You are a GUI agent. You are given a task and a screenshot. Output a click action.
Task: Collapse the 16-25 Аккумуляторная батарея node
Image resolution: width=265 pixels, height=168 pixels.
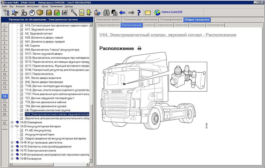pyautogui.click(x=12, y=127)
